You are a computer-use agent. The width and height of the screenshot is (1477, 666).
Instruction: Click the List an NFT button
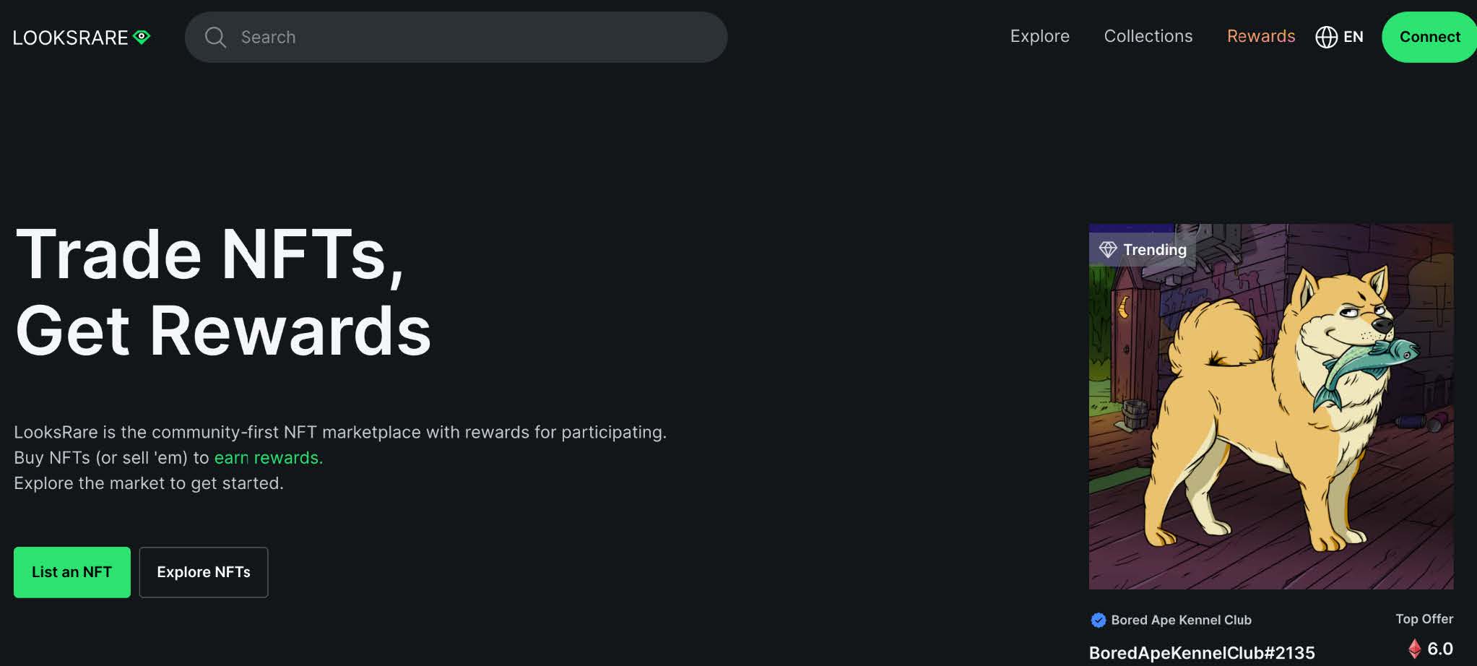pos(72,572)
